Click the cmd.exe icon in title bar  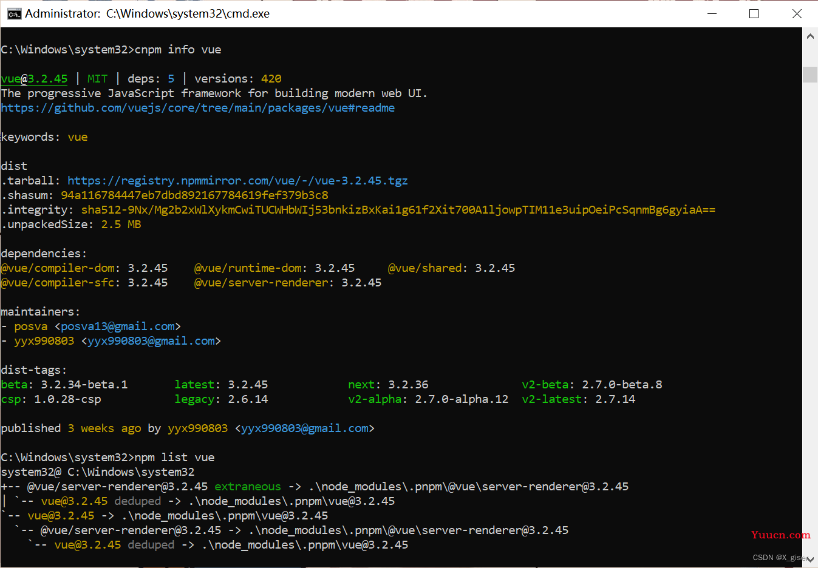click(x=14, y=13)
